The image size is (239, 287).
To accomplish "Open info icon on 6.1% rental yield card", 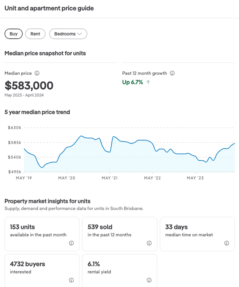I will (149, 280).
